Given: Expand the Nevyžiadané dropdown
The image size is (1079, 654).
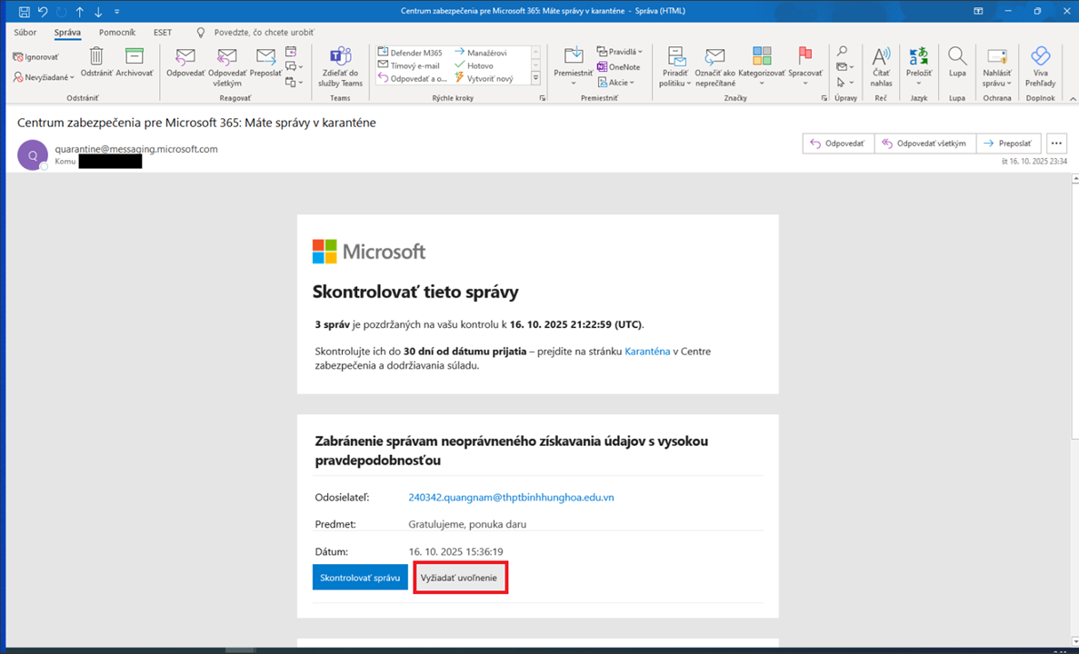Looking at the screenshot, I should pyautogui.click(x=44, y=77).
